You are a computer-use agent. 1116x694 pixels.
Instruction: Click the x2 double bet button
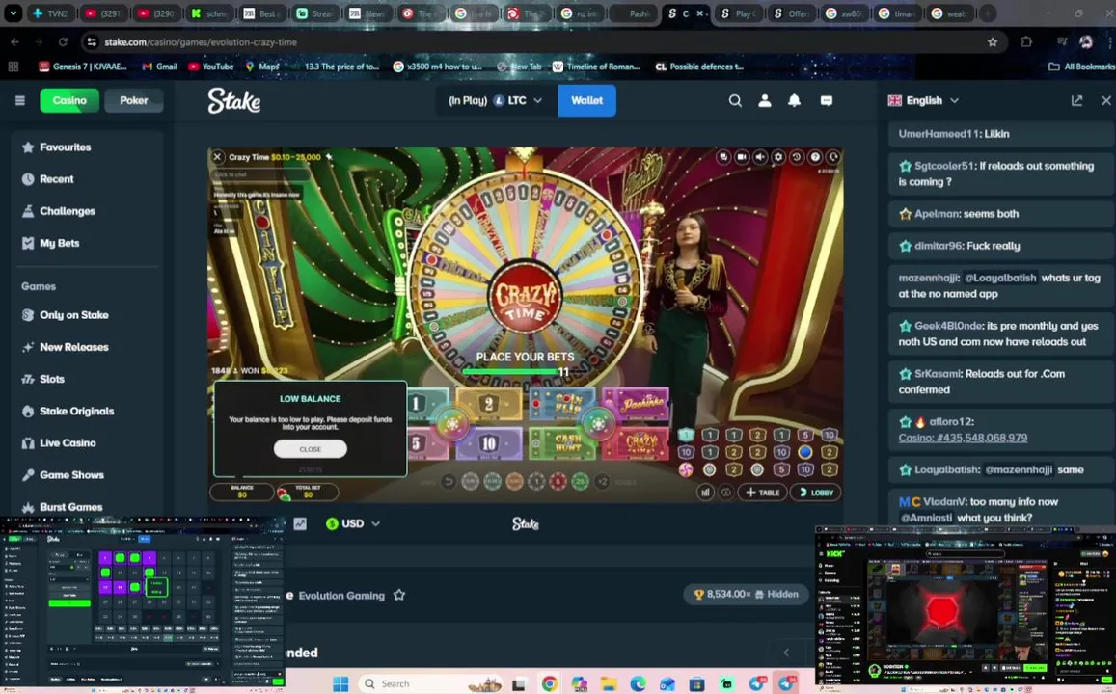pos(602,482)
